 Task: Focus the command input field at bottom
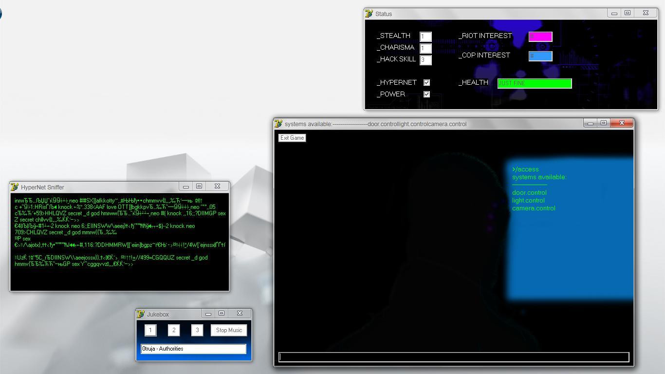pos(454,357)
